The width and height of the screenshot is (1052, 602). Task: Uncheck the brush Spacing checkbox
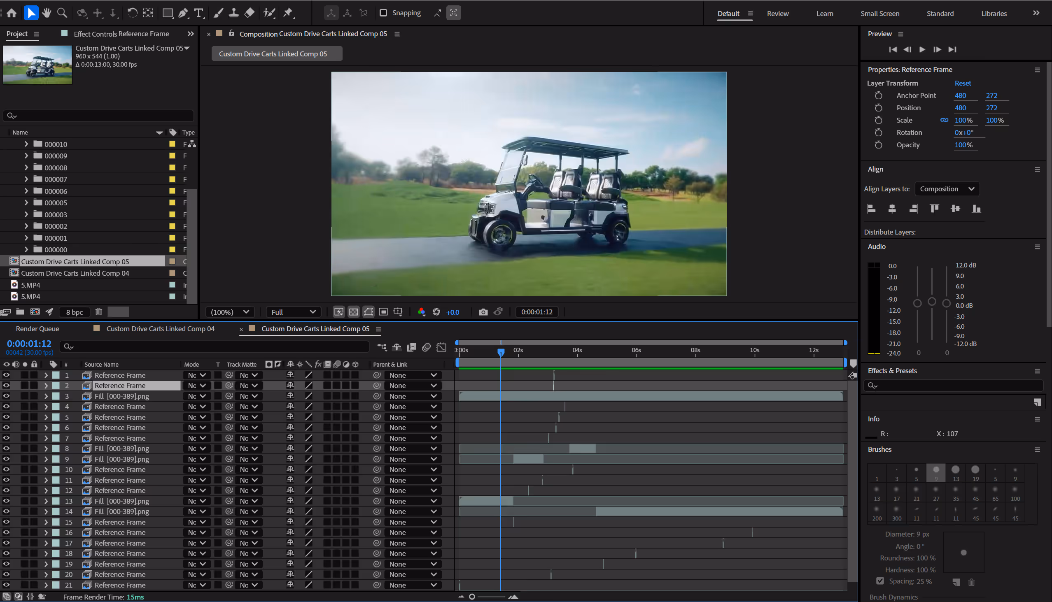pos(880,581)
